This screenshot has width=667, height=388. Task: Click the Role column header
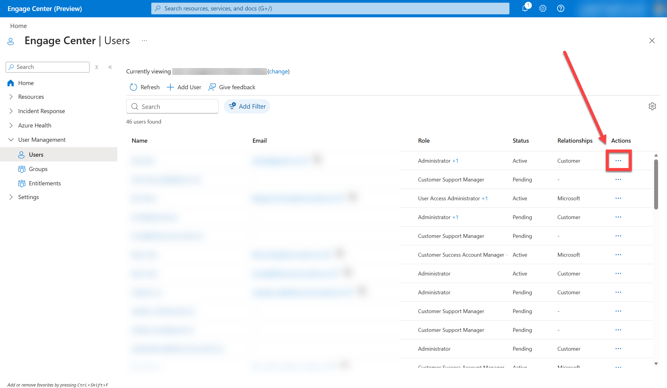pyautogui.click(x=424, y=141)
